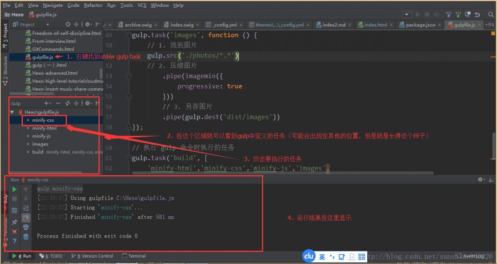Open the blue question mark help icon
Image resolution: width=497 pixels, height=264 pixels.
coord(14,241)
